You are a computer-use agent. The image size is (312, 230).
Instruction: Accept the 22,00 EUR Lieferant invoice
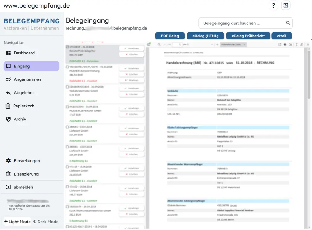131,168
